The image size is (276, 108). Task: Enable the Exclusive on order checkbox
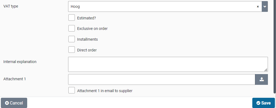[72, 28]
